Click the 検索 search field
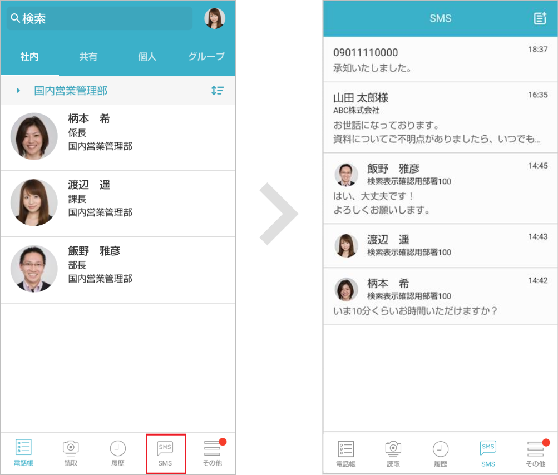This screenshot has height=475, width=558. tap(99, 18)
